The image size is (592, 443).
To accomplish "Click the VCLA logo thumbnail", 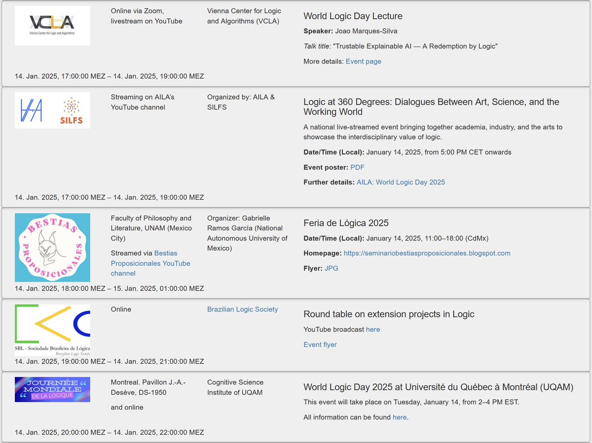I will click(x=52, y=26).
